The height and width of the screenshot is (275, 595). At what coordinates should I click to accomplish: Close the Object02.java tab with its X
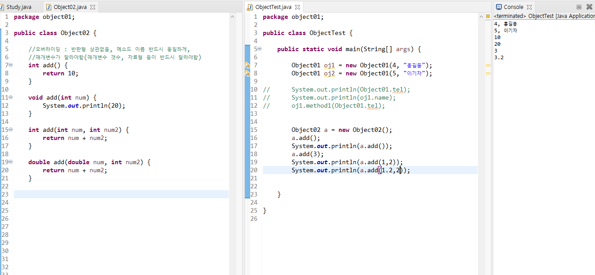coord(93,8)
